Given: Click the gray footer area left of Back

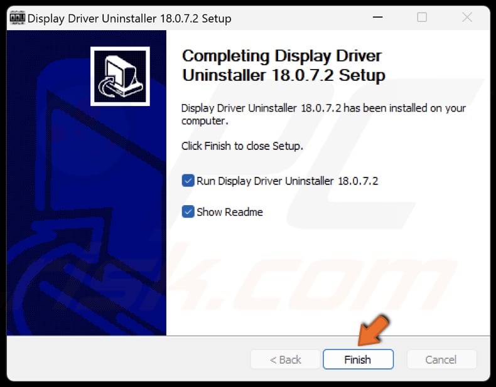Looking at the screenshot, I should (128, 359).
